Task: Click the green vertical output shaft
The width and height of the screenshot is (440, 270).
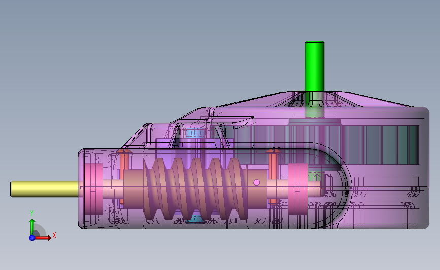Action: pos(315,67)
